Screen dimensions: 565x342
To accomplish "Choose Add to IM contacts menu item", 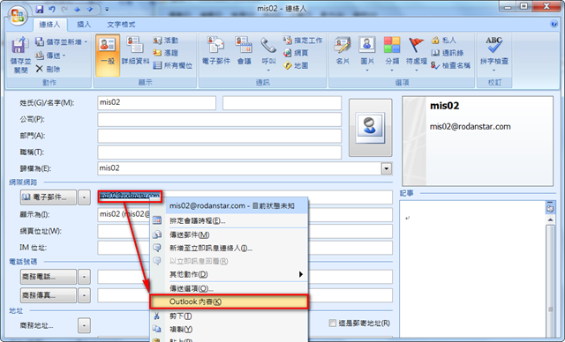I will 230,248.
